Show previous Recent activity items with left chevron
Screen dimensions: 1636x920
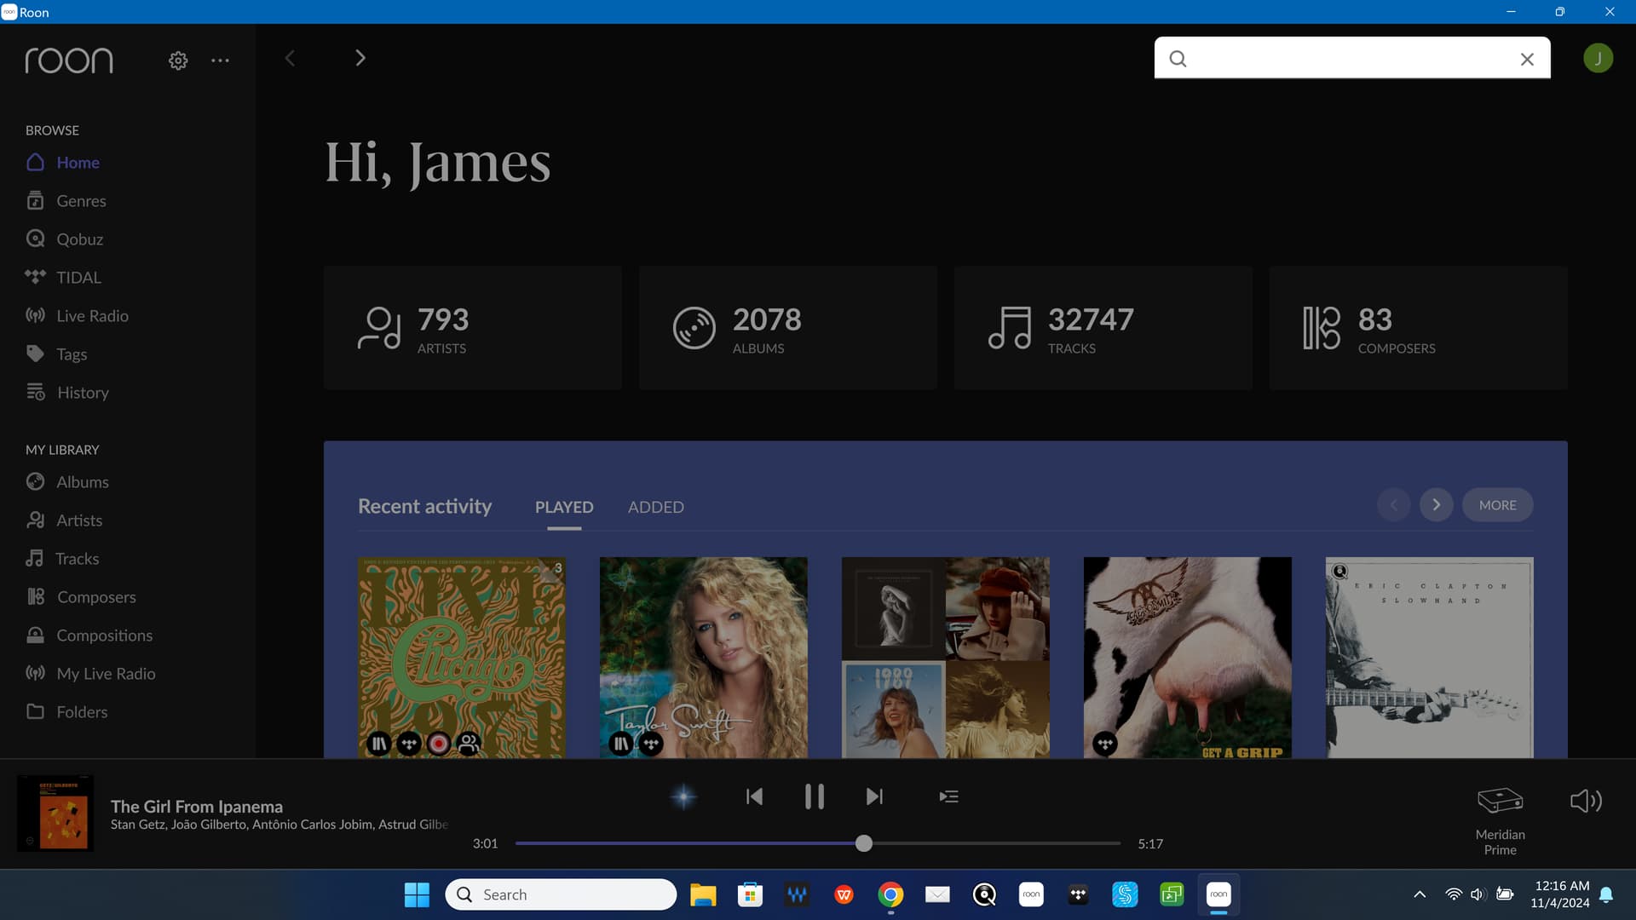pyautogui.click(x=1393, y=505)
